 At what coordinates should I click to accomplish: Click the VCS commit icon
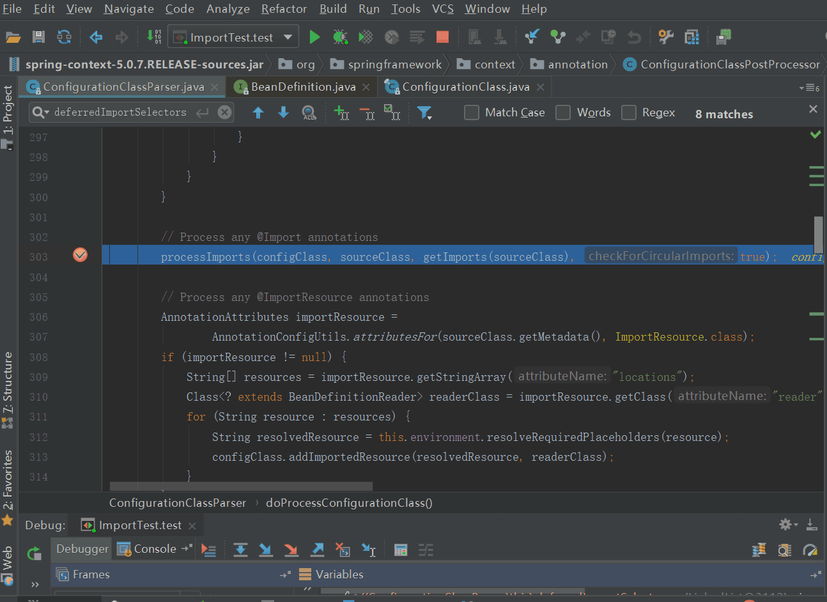pyautogui.click(x=558, y=37)
